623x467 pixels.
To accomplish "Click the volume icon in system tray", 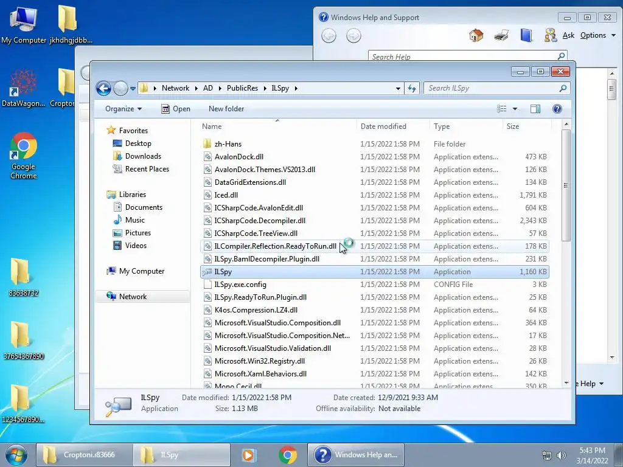I will (561, 455).
